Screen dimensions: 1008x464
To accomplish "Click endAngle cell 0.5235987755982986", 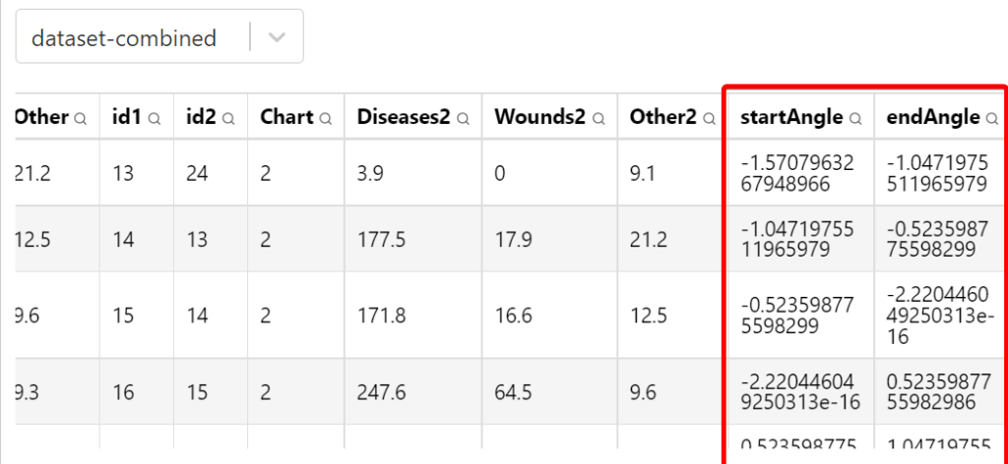I will tap(939, 392).
